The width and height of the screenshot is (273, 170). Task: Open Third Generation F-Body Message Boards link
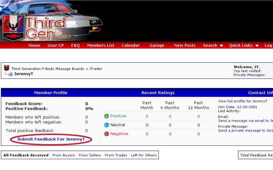pos(47,69)
